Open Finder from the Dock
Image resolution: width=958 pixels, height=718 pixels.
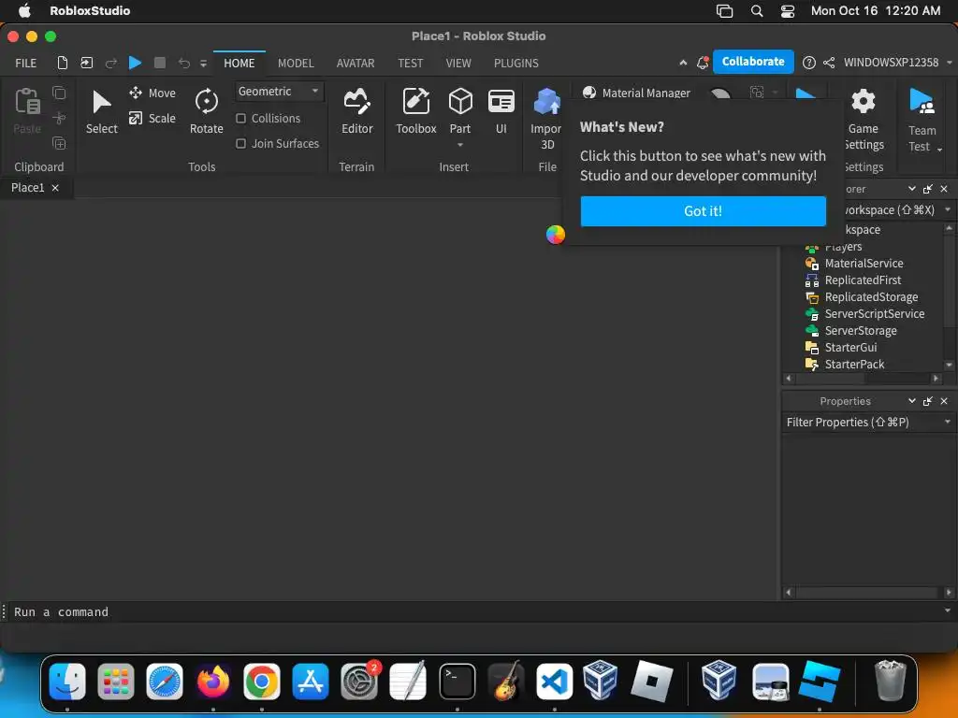(x=67, y=681)
